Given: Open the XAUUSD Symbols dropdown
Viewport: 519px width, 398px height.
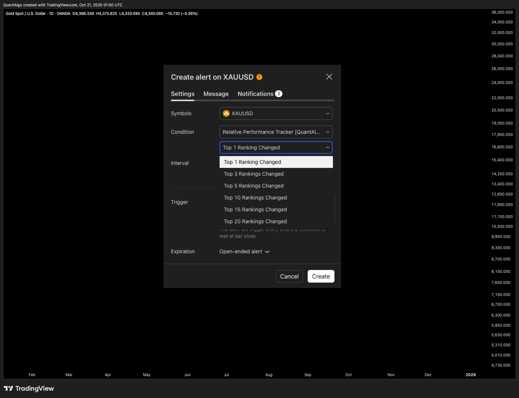Looking at the screenshot, I should (x=276, y=113).
